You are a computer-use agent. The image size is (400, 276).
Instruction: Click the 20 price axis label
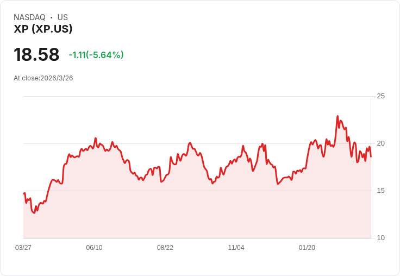coord(380,143)
